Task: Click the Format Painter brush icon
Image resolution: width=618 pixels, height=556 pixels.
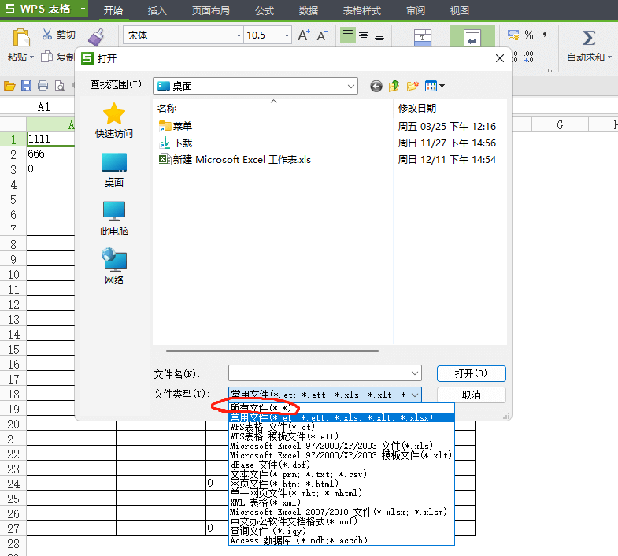Action: point(96,37)
